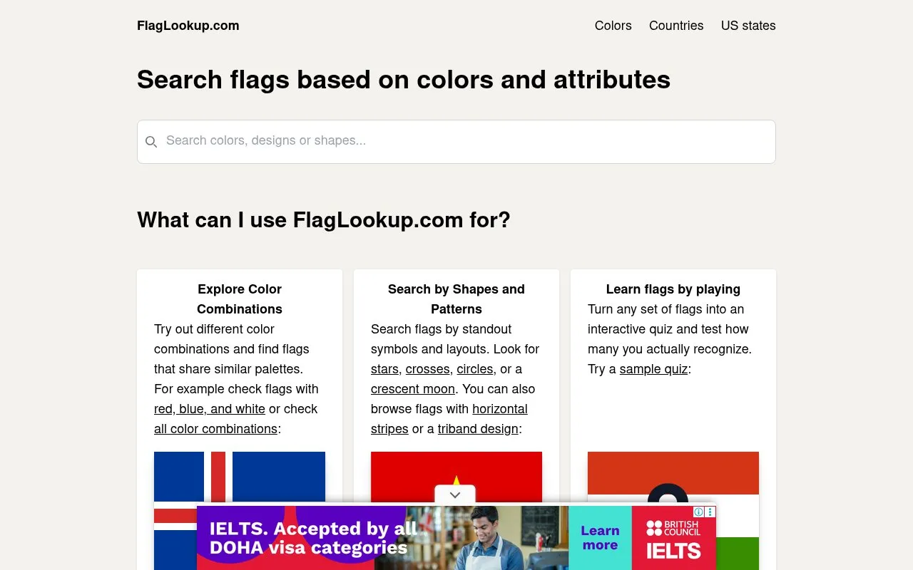This screenshot has height=570, width=913.
Task: Click the 'Learn flags by playing' heading
Action: [x=673, y=289]
